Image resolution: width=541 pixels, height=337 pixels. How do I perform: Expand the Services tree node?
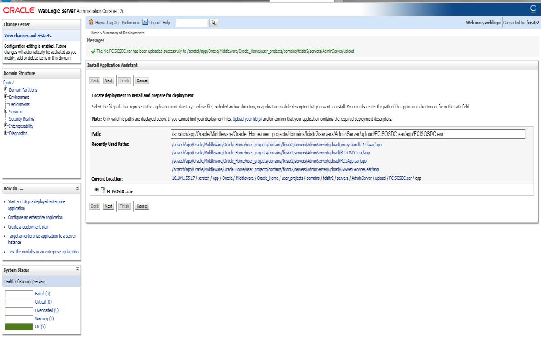click(5, 111)
